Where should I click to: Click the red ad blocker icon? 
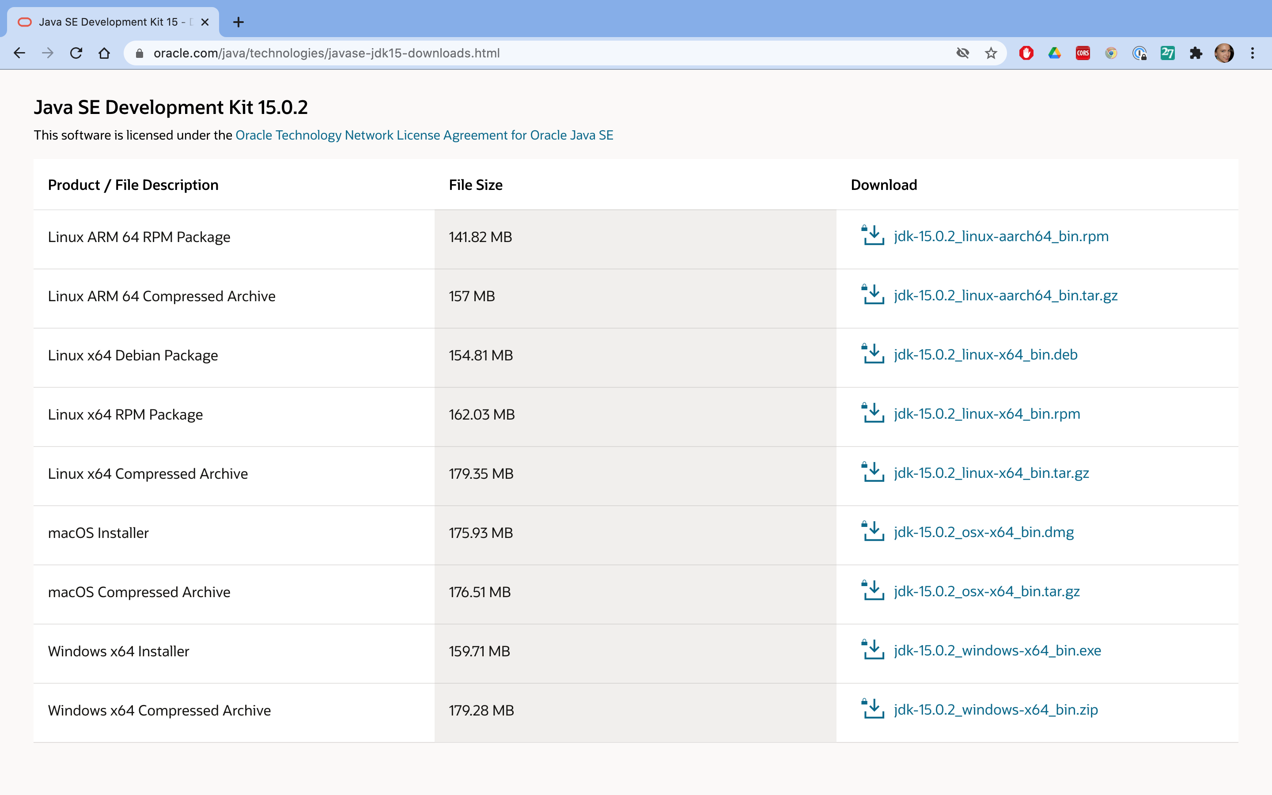(x=1026, y=53)
